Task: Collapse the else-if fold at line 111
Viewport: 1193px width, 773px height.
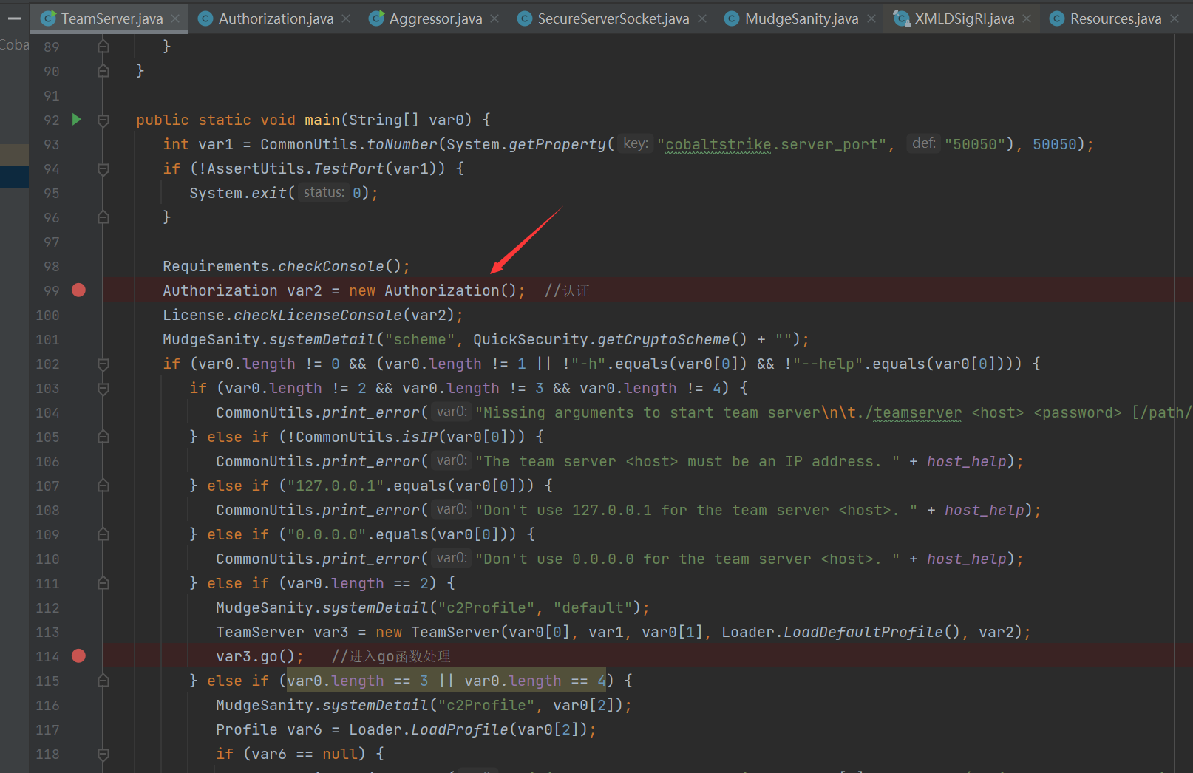Action: pyautogui.click(x=103, y=583)
